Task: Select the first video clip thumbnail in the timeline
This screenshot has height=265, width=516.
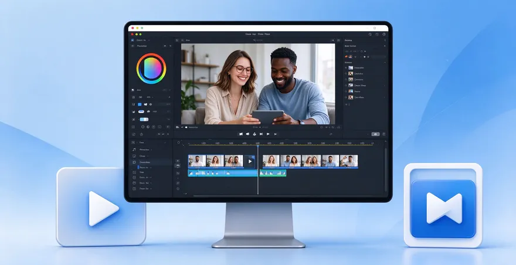Action: click(x=197, y=161)
